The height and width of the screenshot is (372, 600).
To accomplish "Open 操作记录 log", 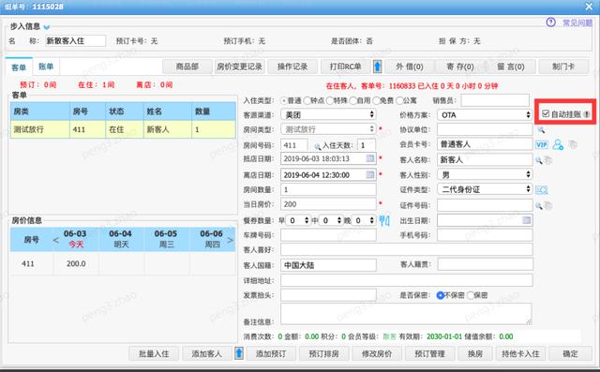I will [292, 67].
